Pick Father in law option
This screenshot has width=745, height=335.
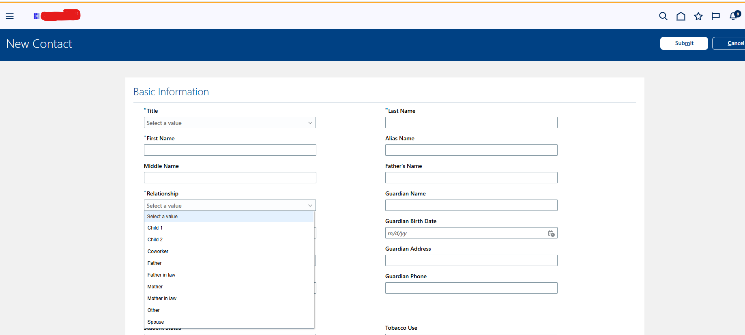click(229, 275)
